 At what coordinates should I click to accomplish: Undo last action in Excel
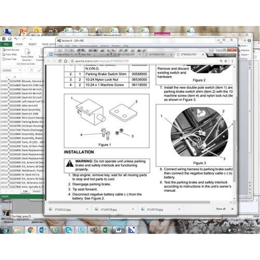coord(16,39)
